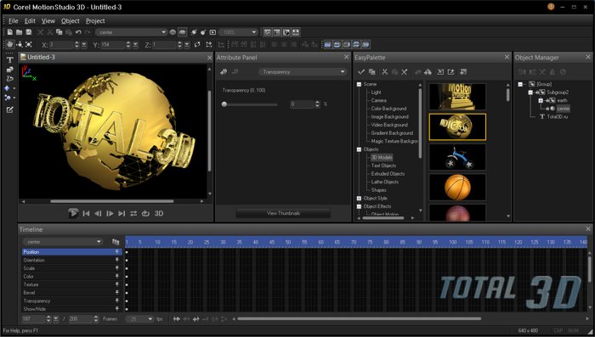The width and height of the screenshot is (595, 337).
Task: Open the View menu
Action: [x=48, y=21]
